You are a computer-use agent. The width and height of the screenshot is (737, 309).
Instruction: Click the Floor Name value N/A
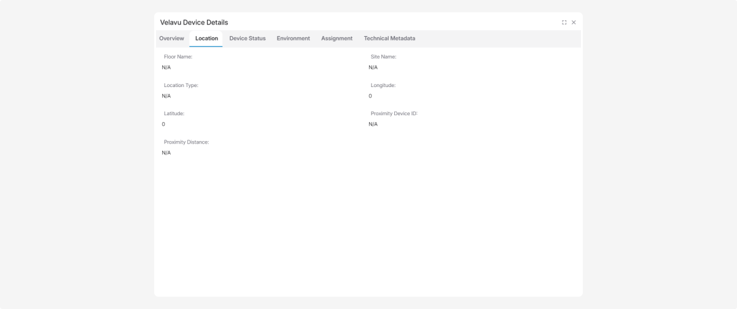click(x=166, y=67)
